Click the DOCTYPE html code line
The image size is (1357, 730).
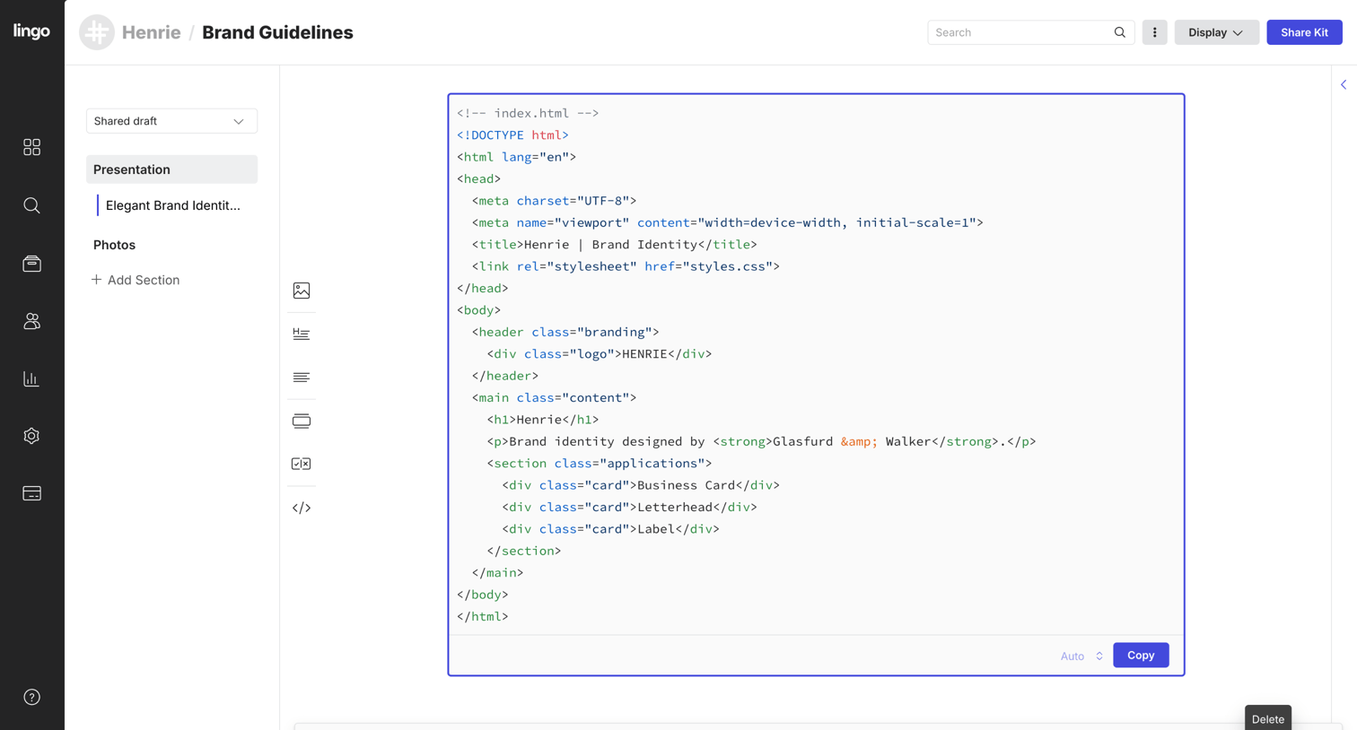512,135
